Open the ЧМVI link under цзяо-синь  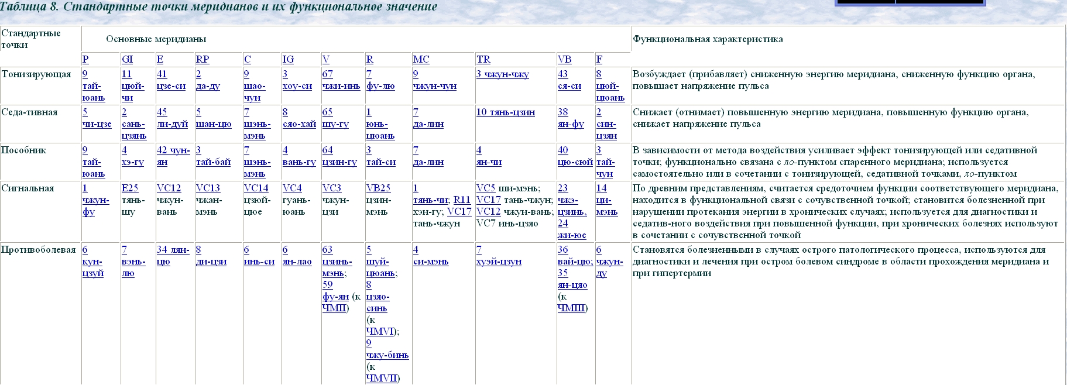coord(380,332)
